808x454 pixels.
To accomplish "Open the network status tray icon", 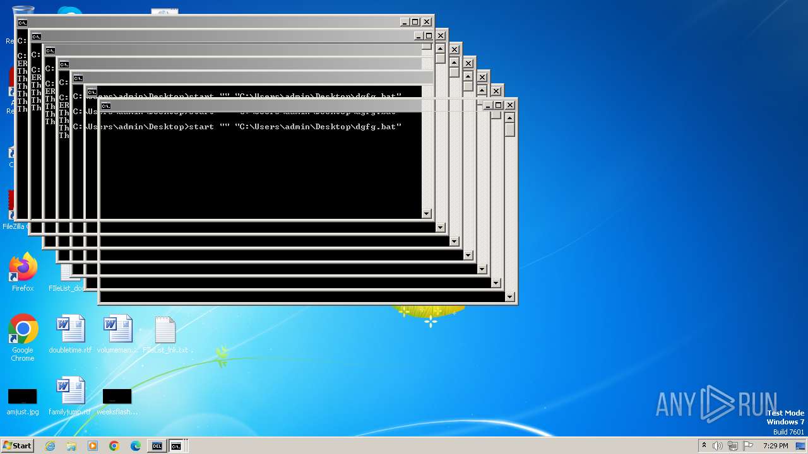I will [732, 446].
